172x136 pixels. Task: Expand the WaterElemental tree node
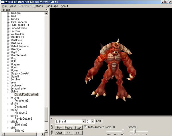coord(8,46)
